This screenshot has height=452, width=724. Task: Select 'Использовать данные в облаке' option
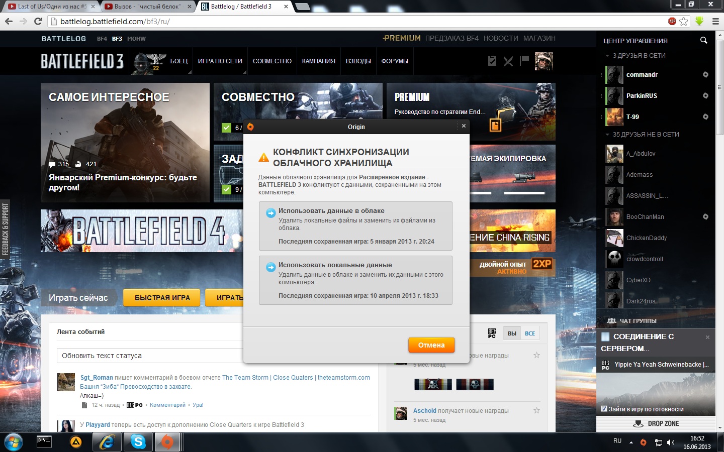pos(355,225)
